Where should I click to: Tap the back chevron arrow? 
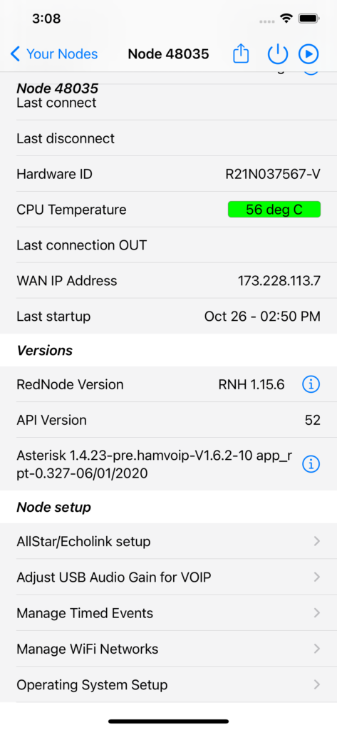tap(16, 54)
